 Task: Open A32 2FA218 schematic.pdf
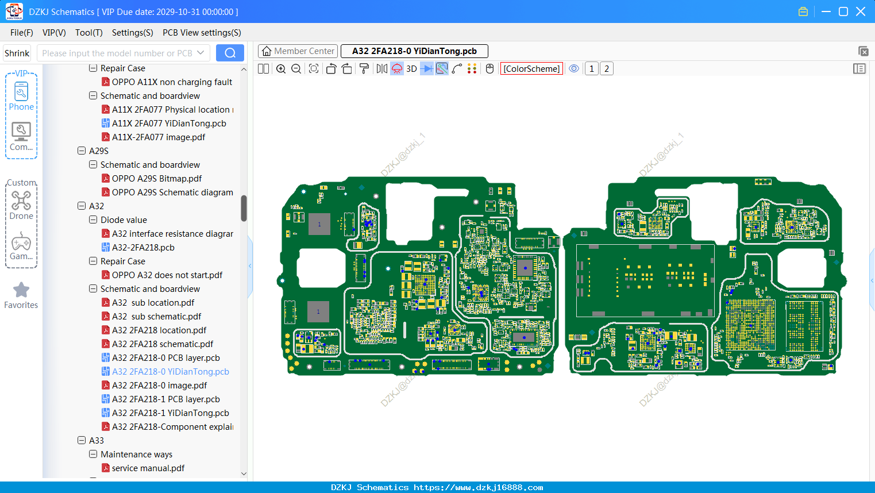point(163,344)
